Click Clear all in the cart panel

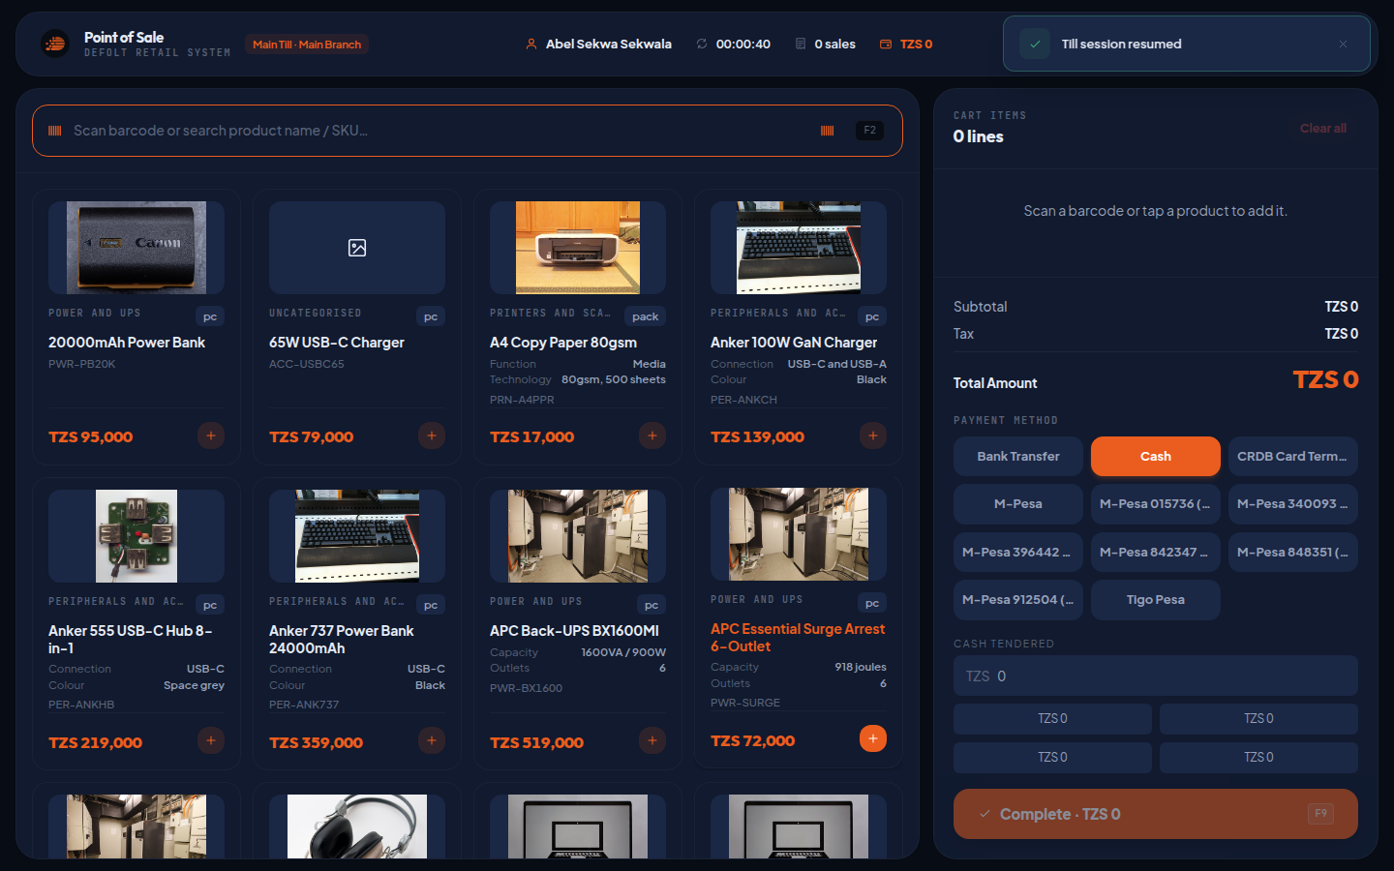coord(1323,129)
